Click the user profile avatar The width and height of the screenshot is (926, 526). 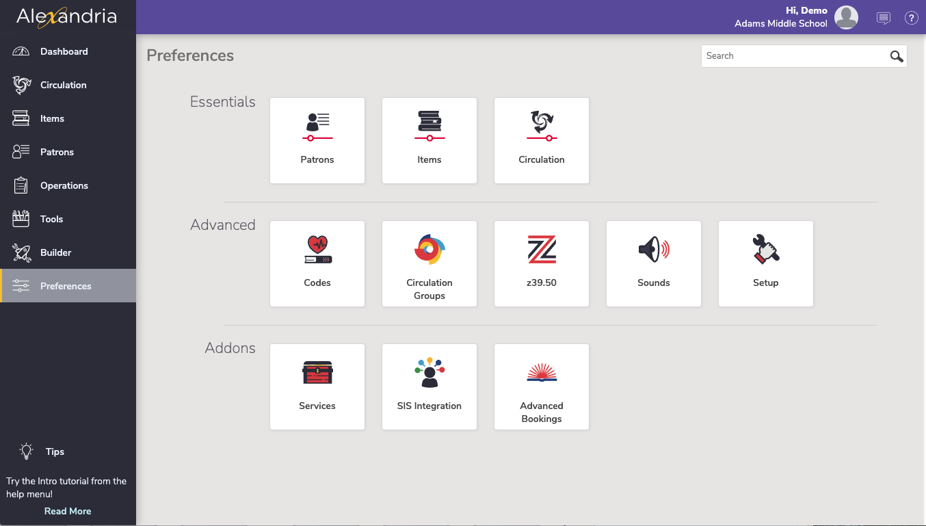[846, 18]
